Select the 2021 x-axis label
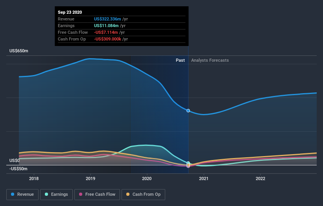Screen dimensions: 323x206 tap(203, 178)
